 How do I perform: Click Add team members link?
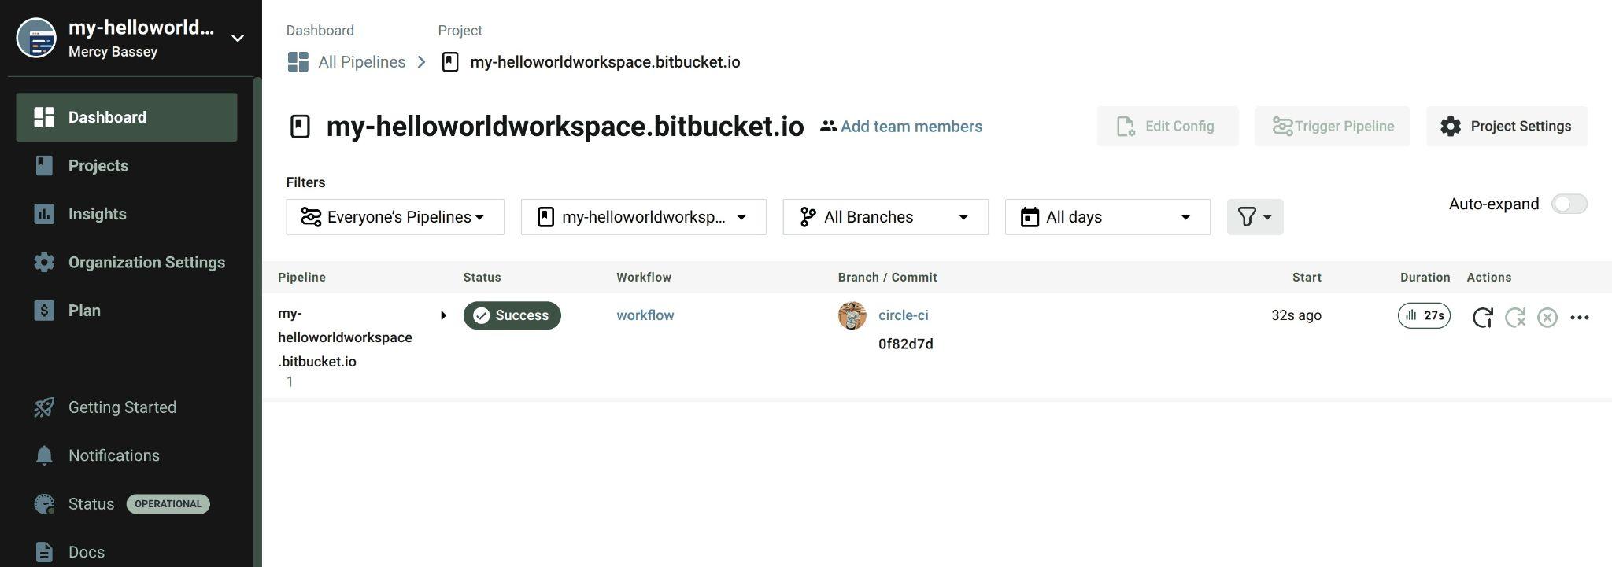[911, 127]
